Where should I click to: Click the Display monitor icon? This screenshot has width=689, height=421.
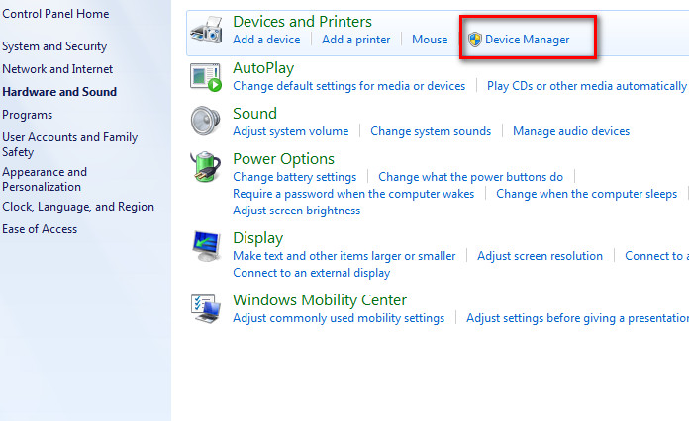pyautogui.click(x=206, y=246)
